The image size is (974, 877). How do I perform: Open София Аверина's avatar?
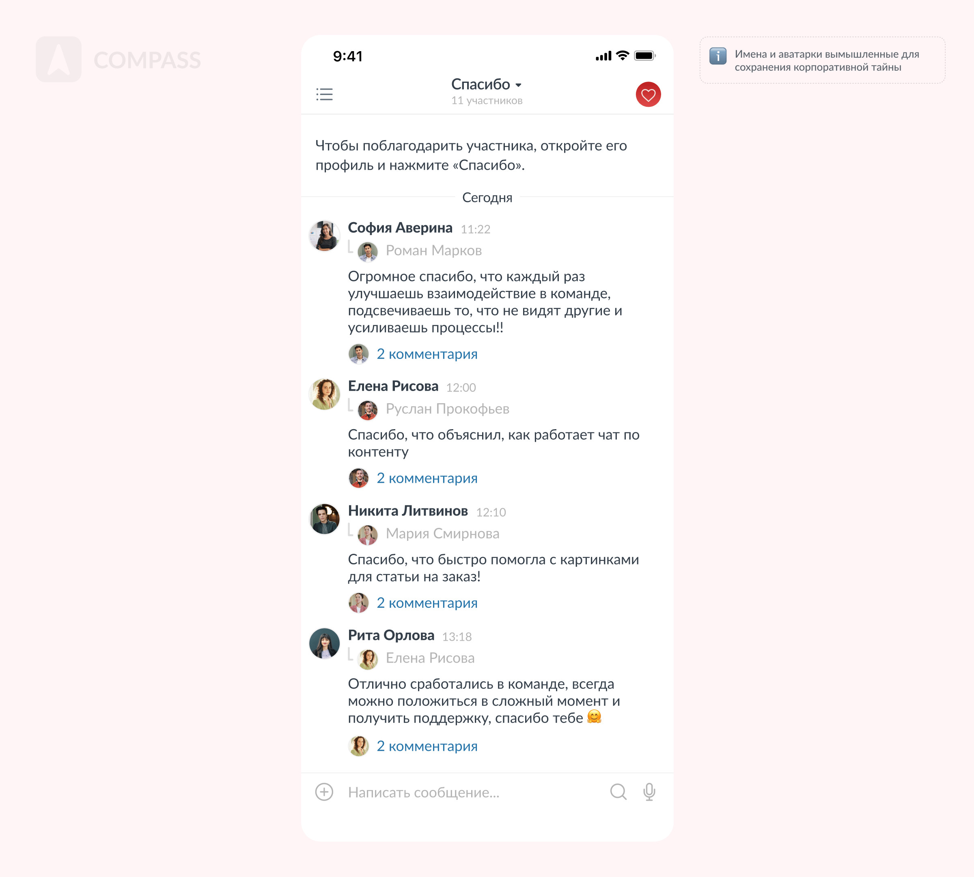coord(324,236)
